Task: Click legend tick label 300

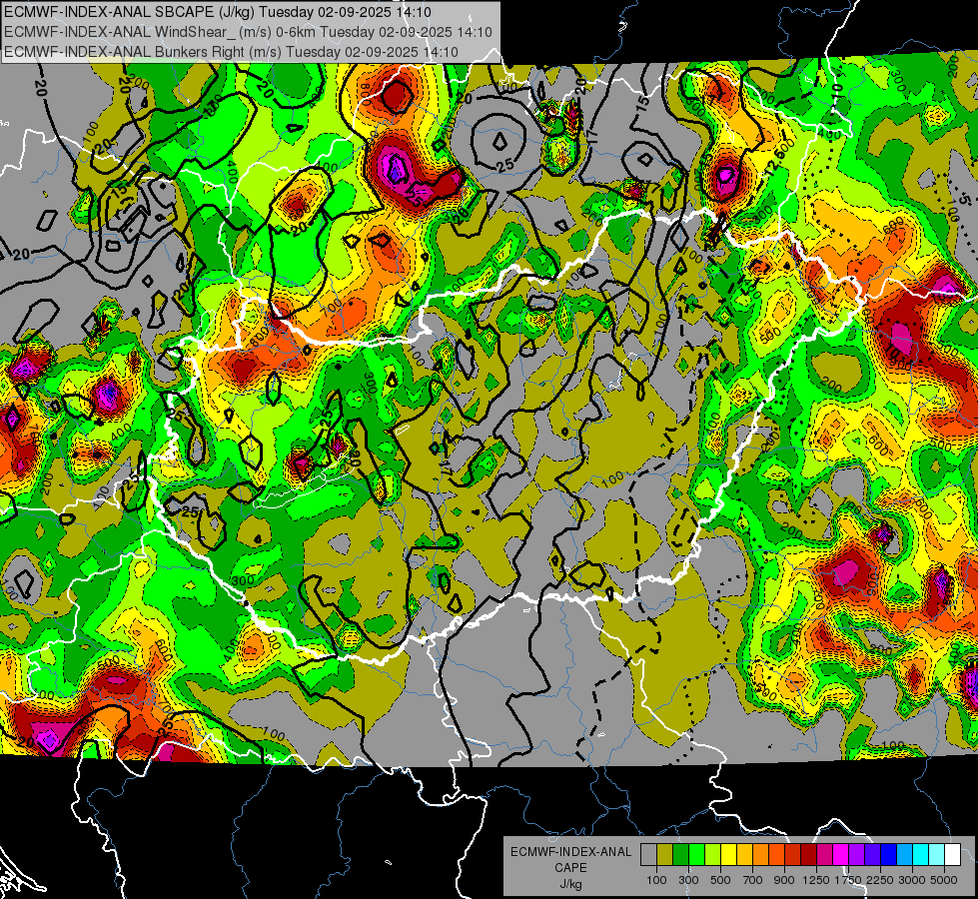Action: pos(688,880)
